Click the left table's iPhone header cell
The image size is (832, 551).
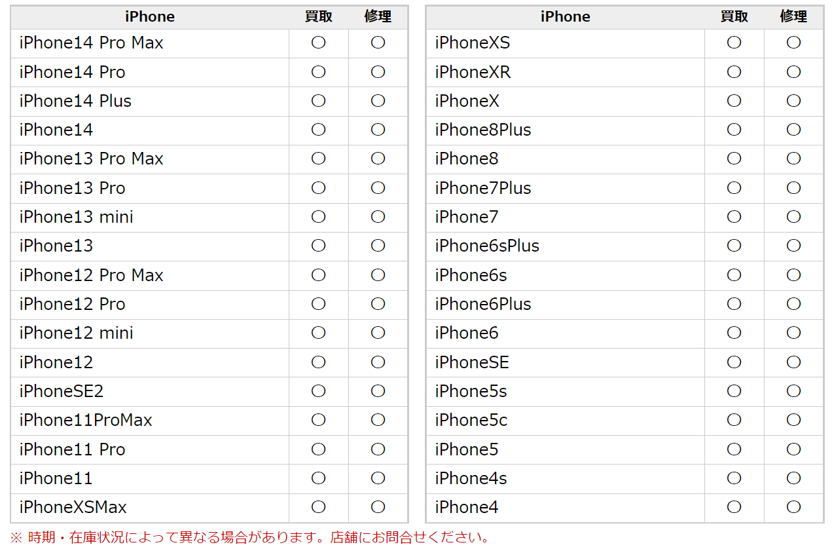[x=150, y=17]
